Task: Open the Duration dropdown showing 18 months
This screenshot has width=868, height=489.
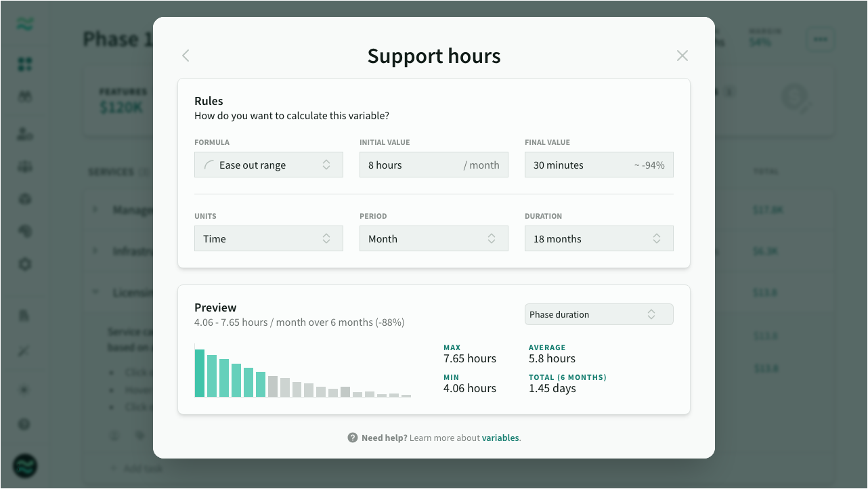Action: click(x=599, y=238)
